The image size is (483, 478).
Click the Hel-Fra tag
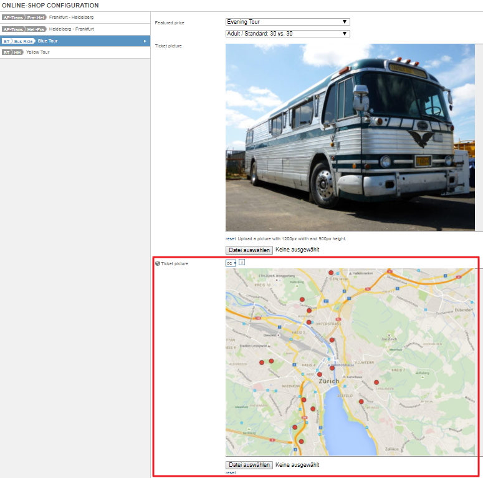tap(36, 29)
